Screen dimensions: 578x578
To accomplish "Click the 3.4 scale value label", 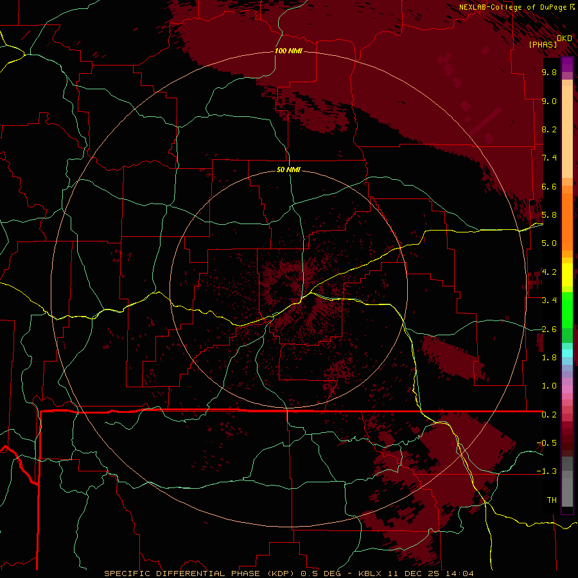I will (549, 301).
